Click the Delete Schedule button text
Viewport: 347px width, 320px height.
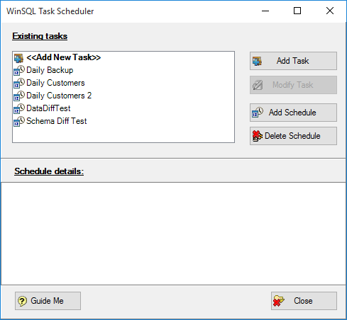coord(292,136)
